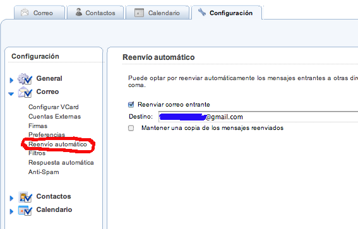The width and height of the screenshot is (358, 229).
Task: Click the Calendario section label in sidebar
Action: click(x=54, y=209)
